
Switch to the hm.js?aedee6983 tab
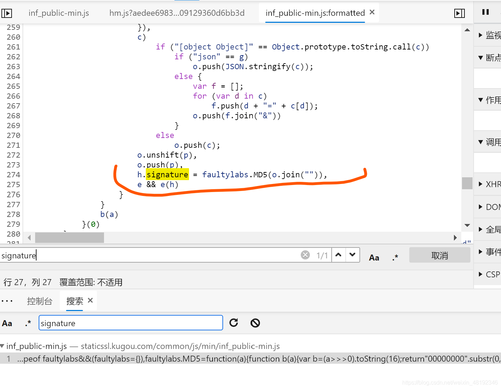[x=177, y=13]
